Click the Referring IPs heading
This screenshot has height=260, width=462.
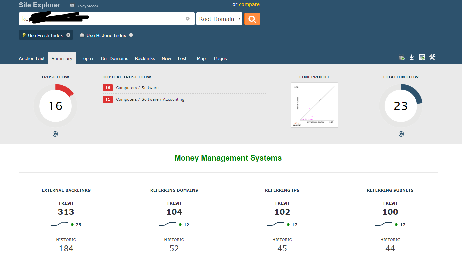(x=282, y=190)
